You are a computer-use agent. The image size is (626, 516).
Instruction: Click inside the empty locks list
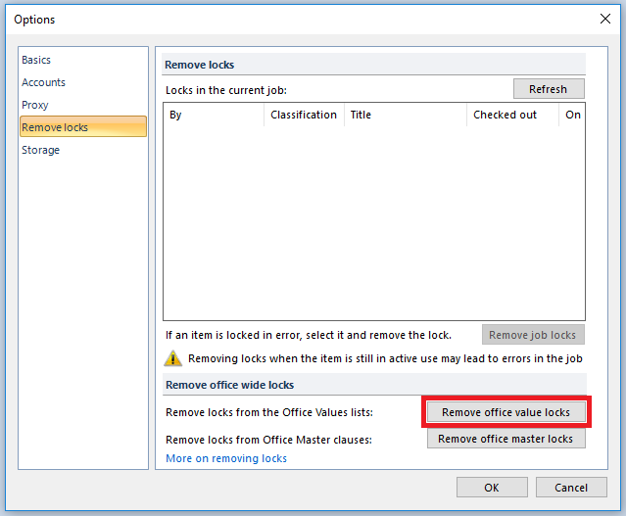pos(374,222)
